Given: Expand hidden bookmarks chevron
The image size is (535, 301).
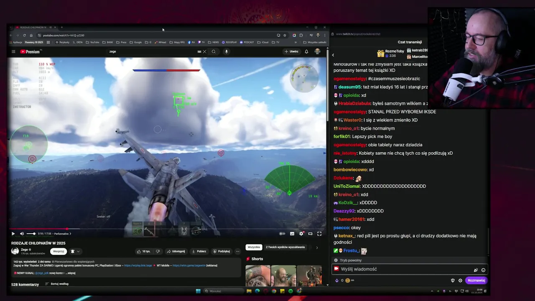Looking at the screenshot, I should tap(296, 42).
